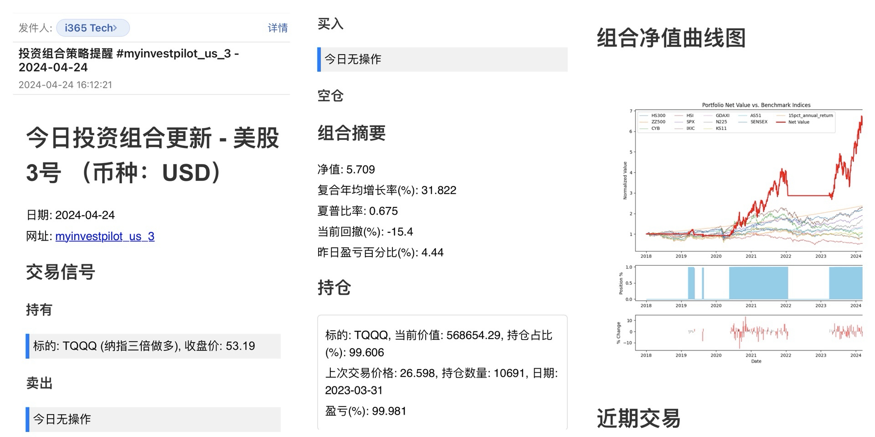Click the email subject line text
This screenshot has width=875, height=437.
point(129,60)
